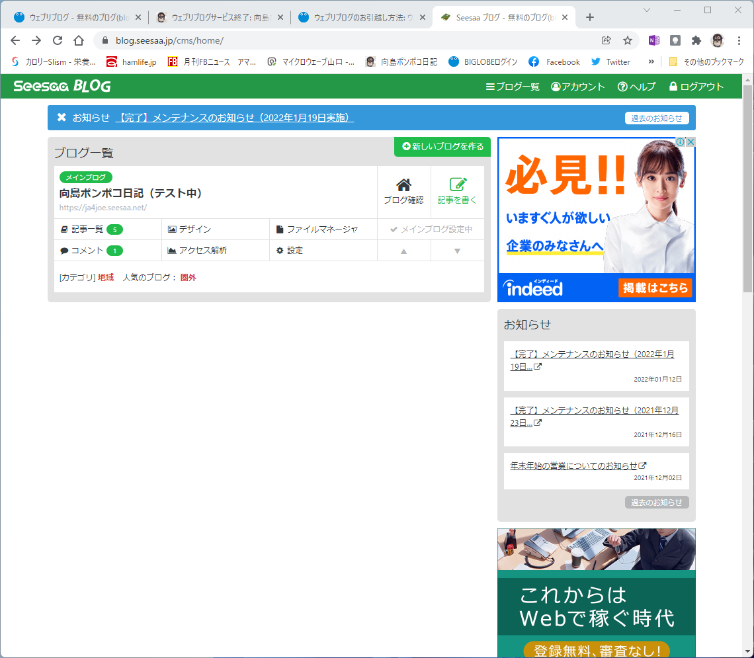
Task: Go to browser home page
Action: pos(79,40)
